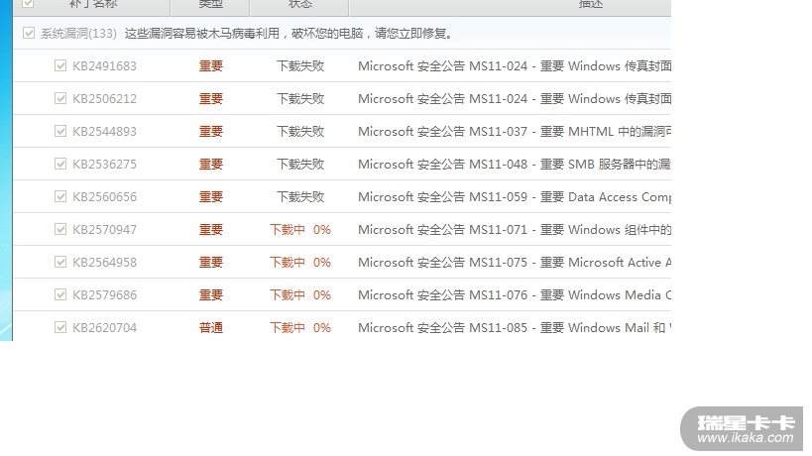
Task: Click 下载失败 status of KB2560656
Action: [x=300, y=197]
